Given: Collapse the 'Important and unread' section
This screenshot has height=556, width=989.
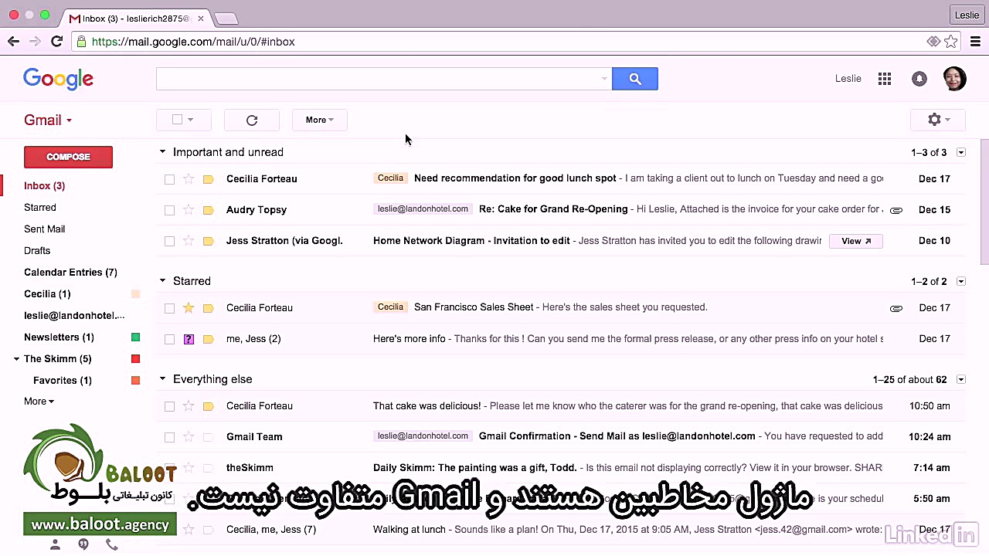Looking at the screenshot, I should [x=162, y=152].
